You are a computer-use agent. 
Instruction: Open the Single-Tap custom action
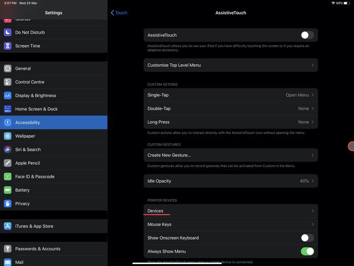(x=231, y=95)
